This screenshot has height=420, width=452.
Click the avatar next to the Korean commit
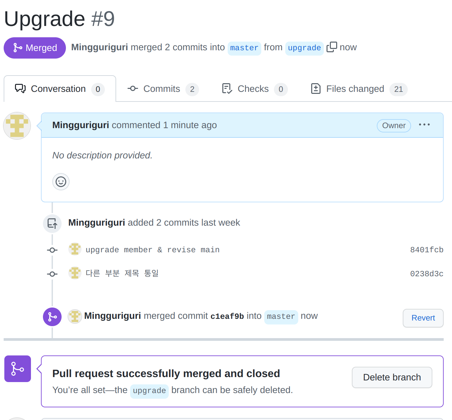75,273
